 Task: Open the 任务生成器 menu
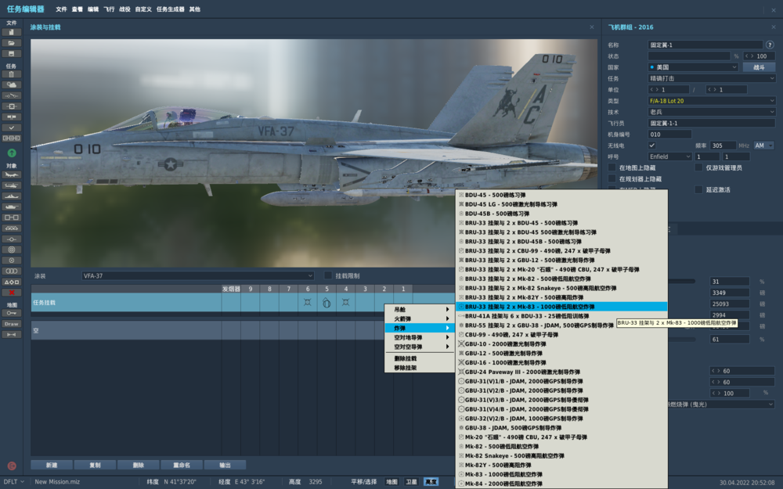tap(170, 9)
